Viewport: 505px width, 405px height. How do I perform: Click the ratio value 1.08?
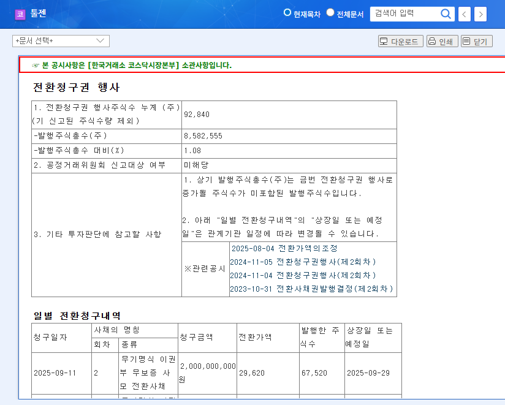(192, 151)
